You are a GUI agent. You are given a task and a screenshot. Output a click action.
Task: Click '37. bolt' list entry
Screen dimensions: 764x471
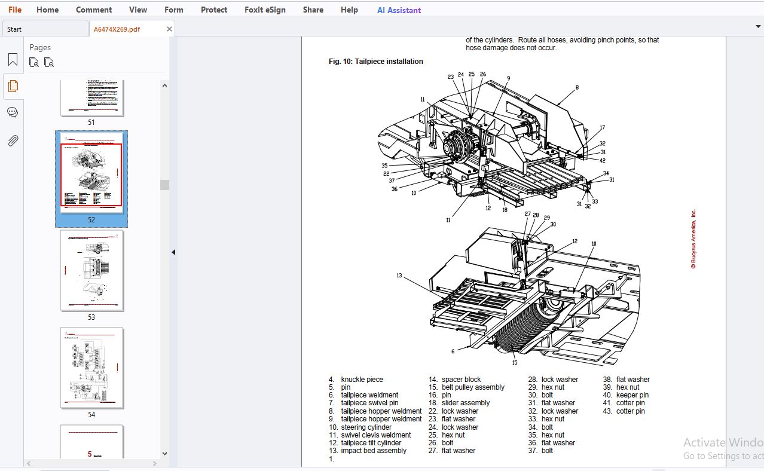540,451
